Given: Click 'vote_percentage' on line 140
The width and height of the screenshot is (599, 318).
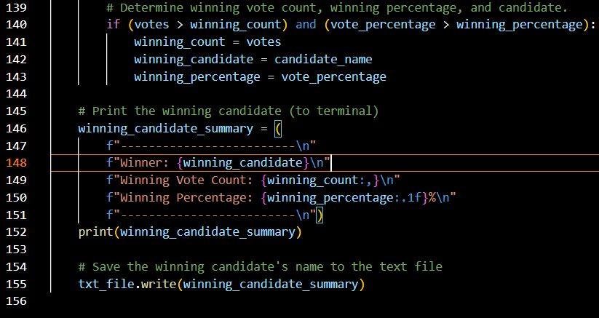Looking at the screenshot, I should 383,25.
